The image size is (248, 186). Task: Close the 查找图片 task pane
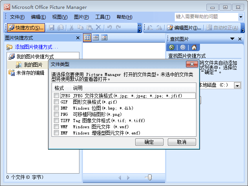[240, 39]
